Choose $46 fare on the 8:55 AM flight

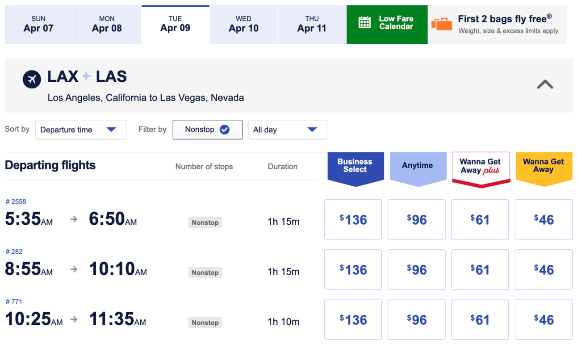544,269
